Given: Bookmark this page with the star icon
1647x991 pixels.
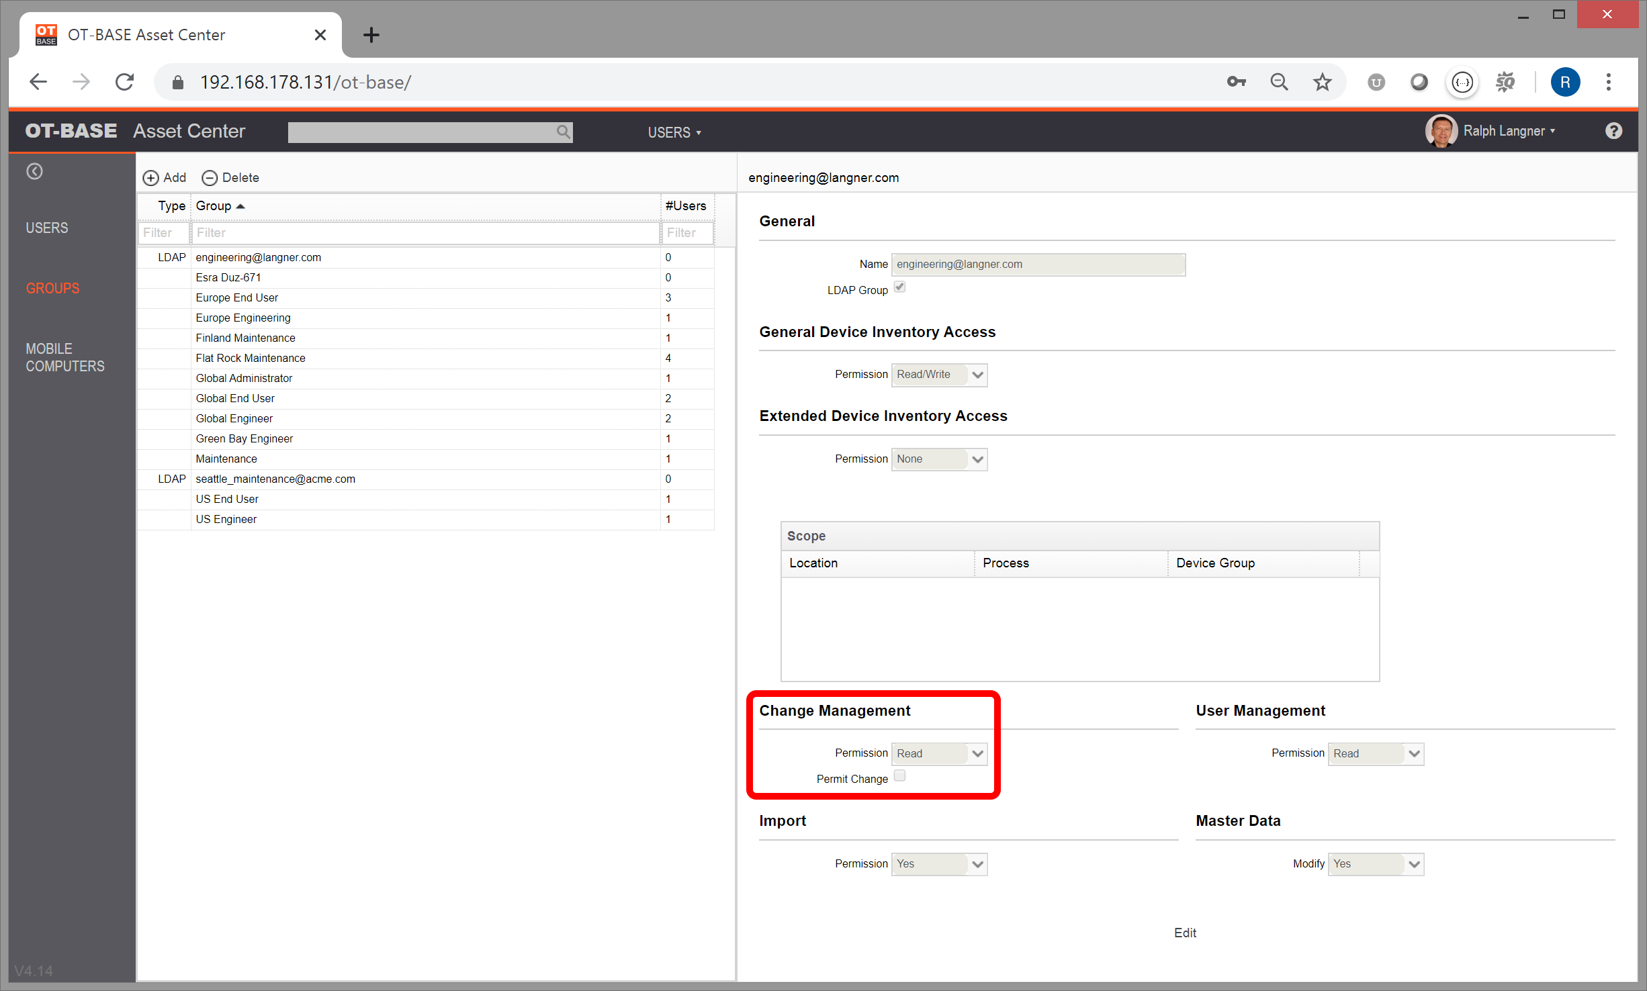Looking at the screenshot, I should click(1323, 82).
